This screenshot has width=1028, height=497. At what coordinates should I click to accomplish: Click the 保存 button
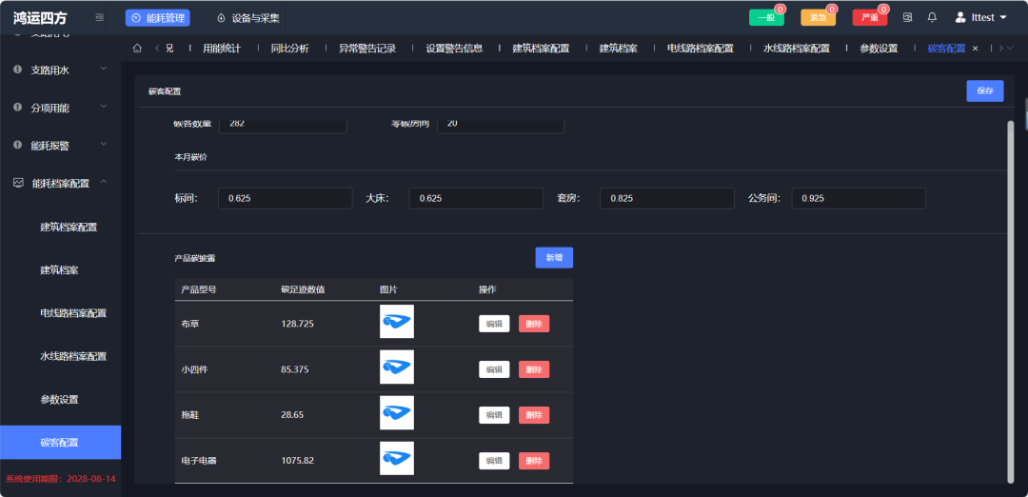(984, 90)
